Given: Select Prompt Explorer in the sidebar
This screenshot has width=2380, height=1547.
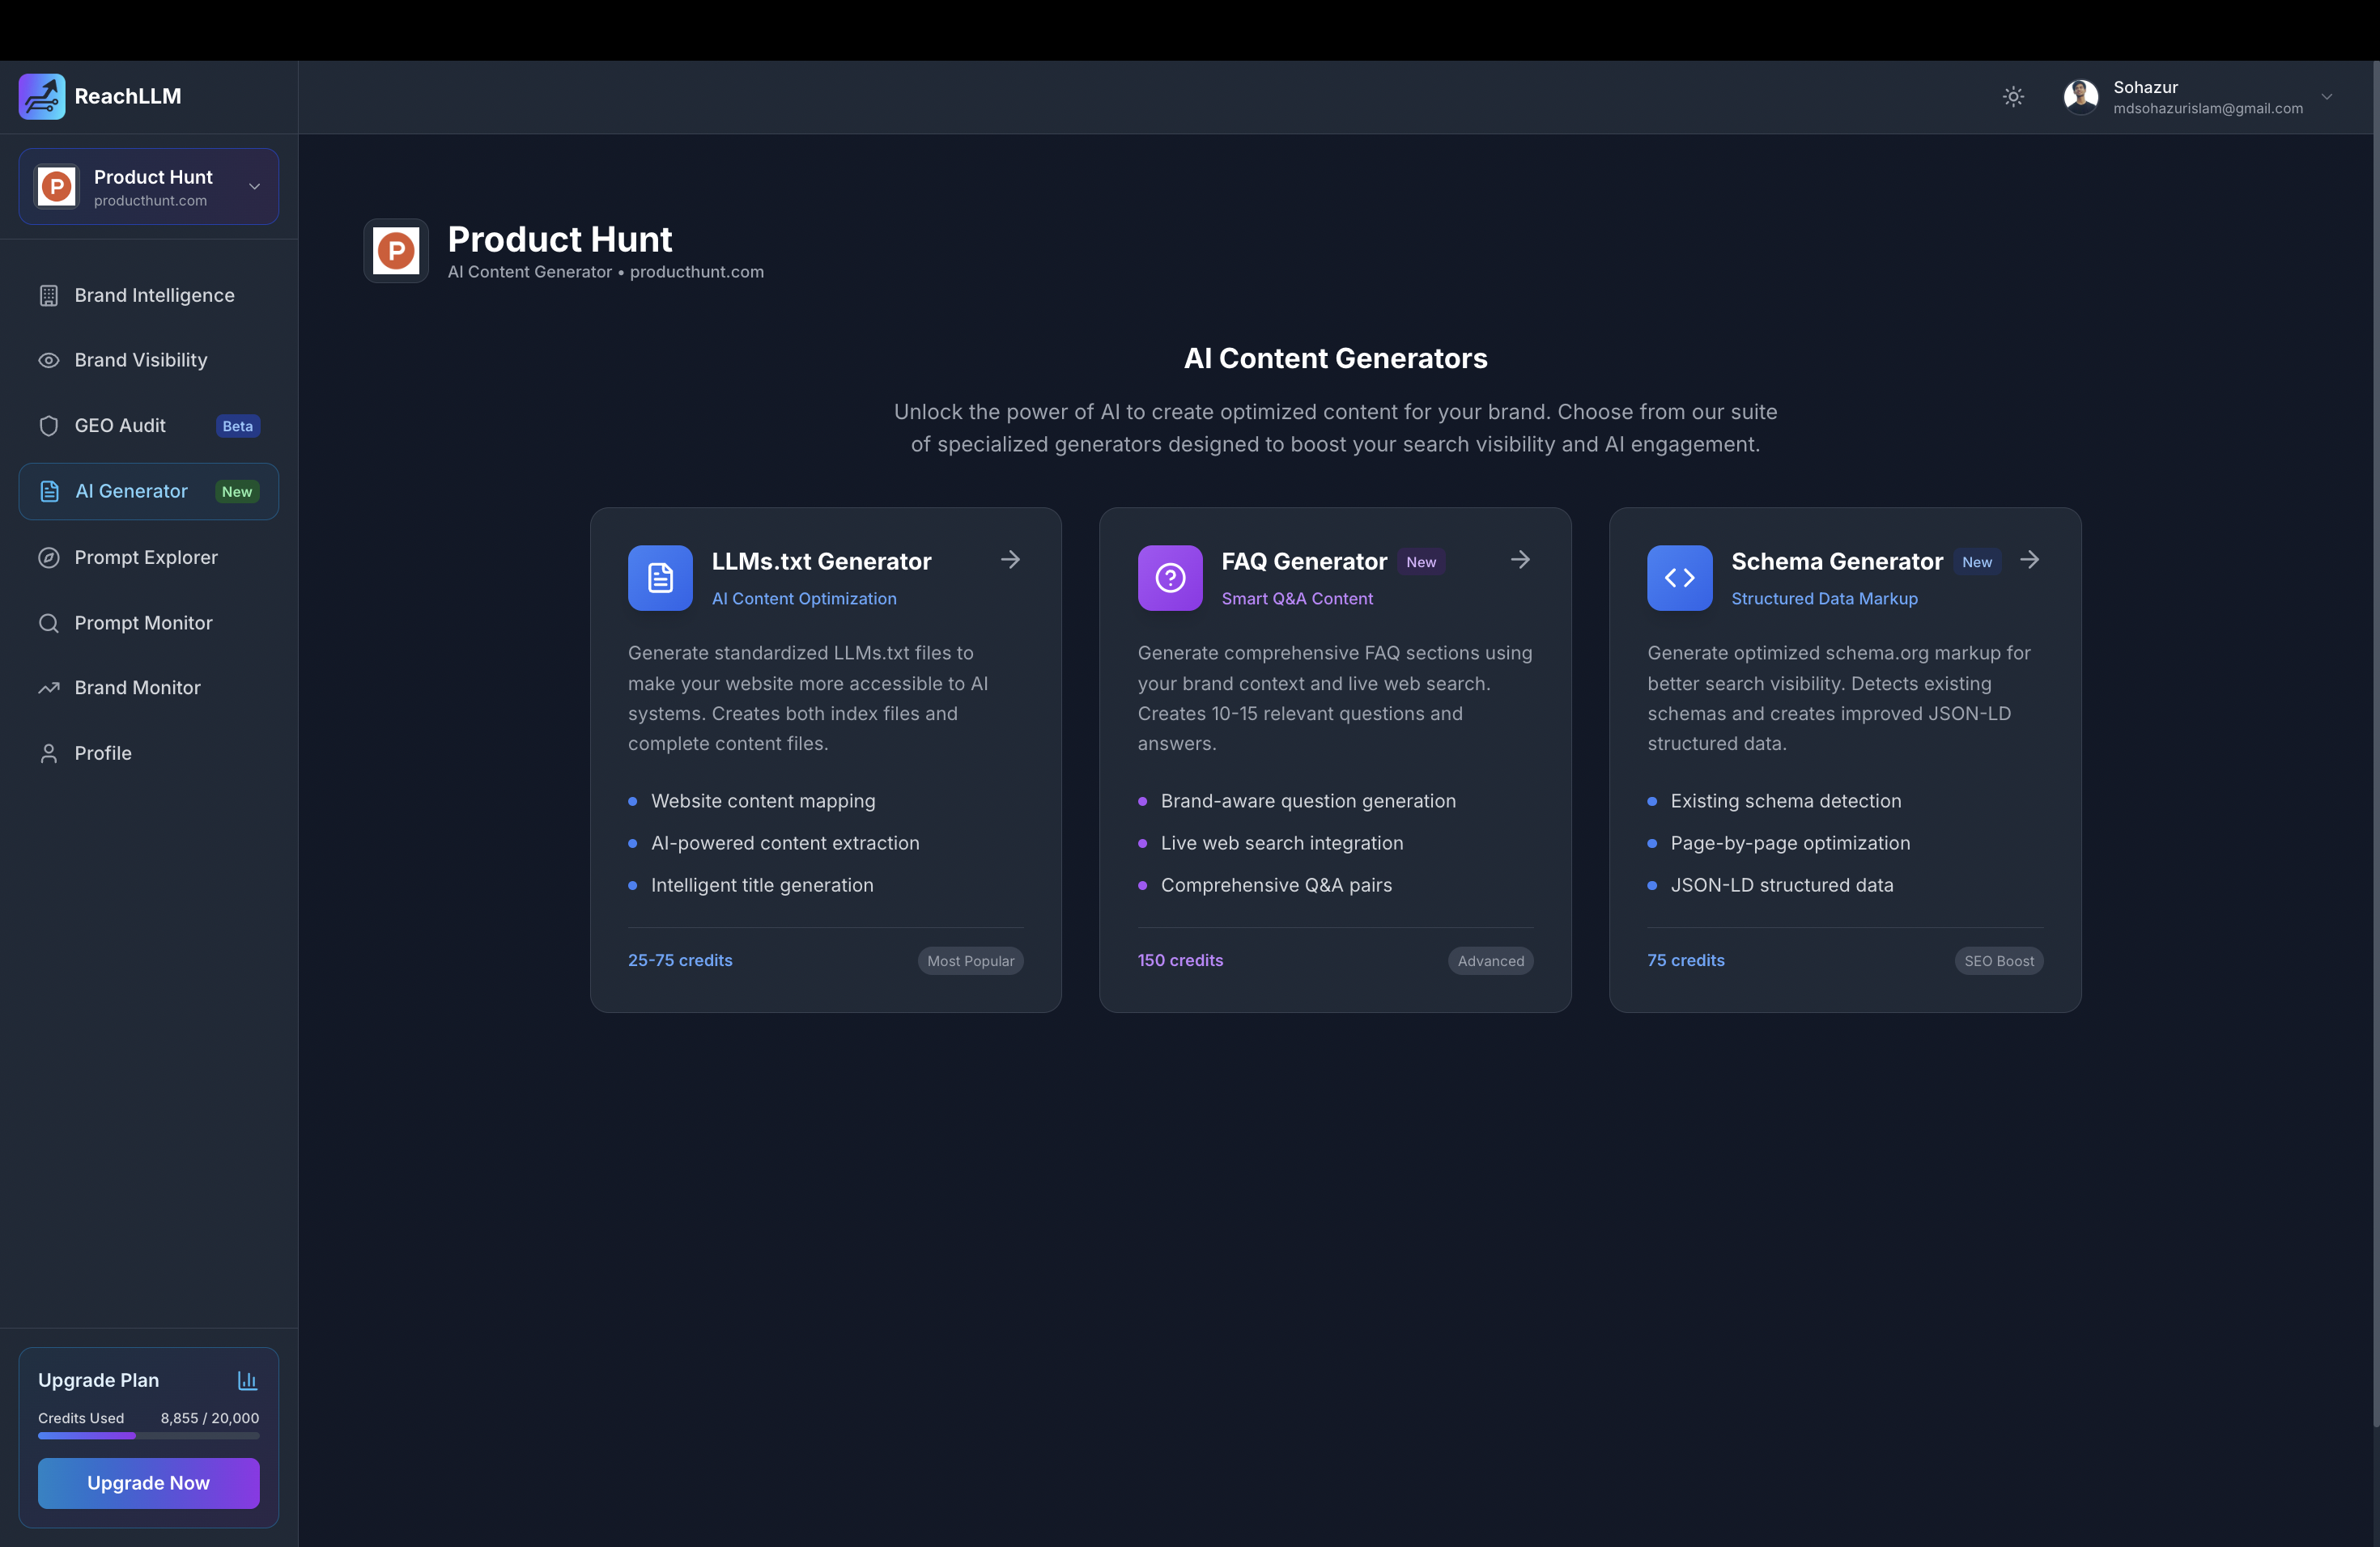Looking at the screenshot, I should pos(146,557).
